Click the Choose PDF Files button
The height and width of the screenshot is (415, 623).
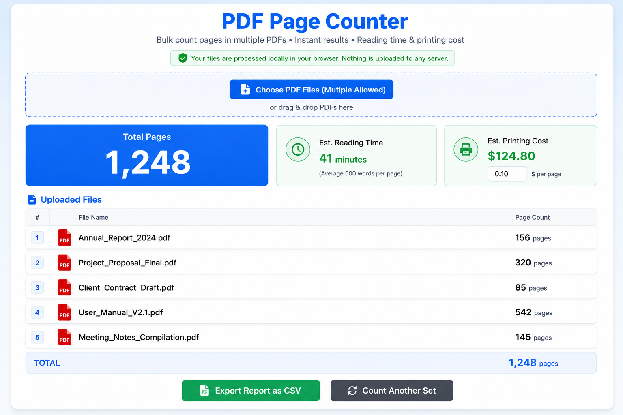coord(311,90)
